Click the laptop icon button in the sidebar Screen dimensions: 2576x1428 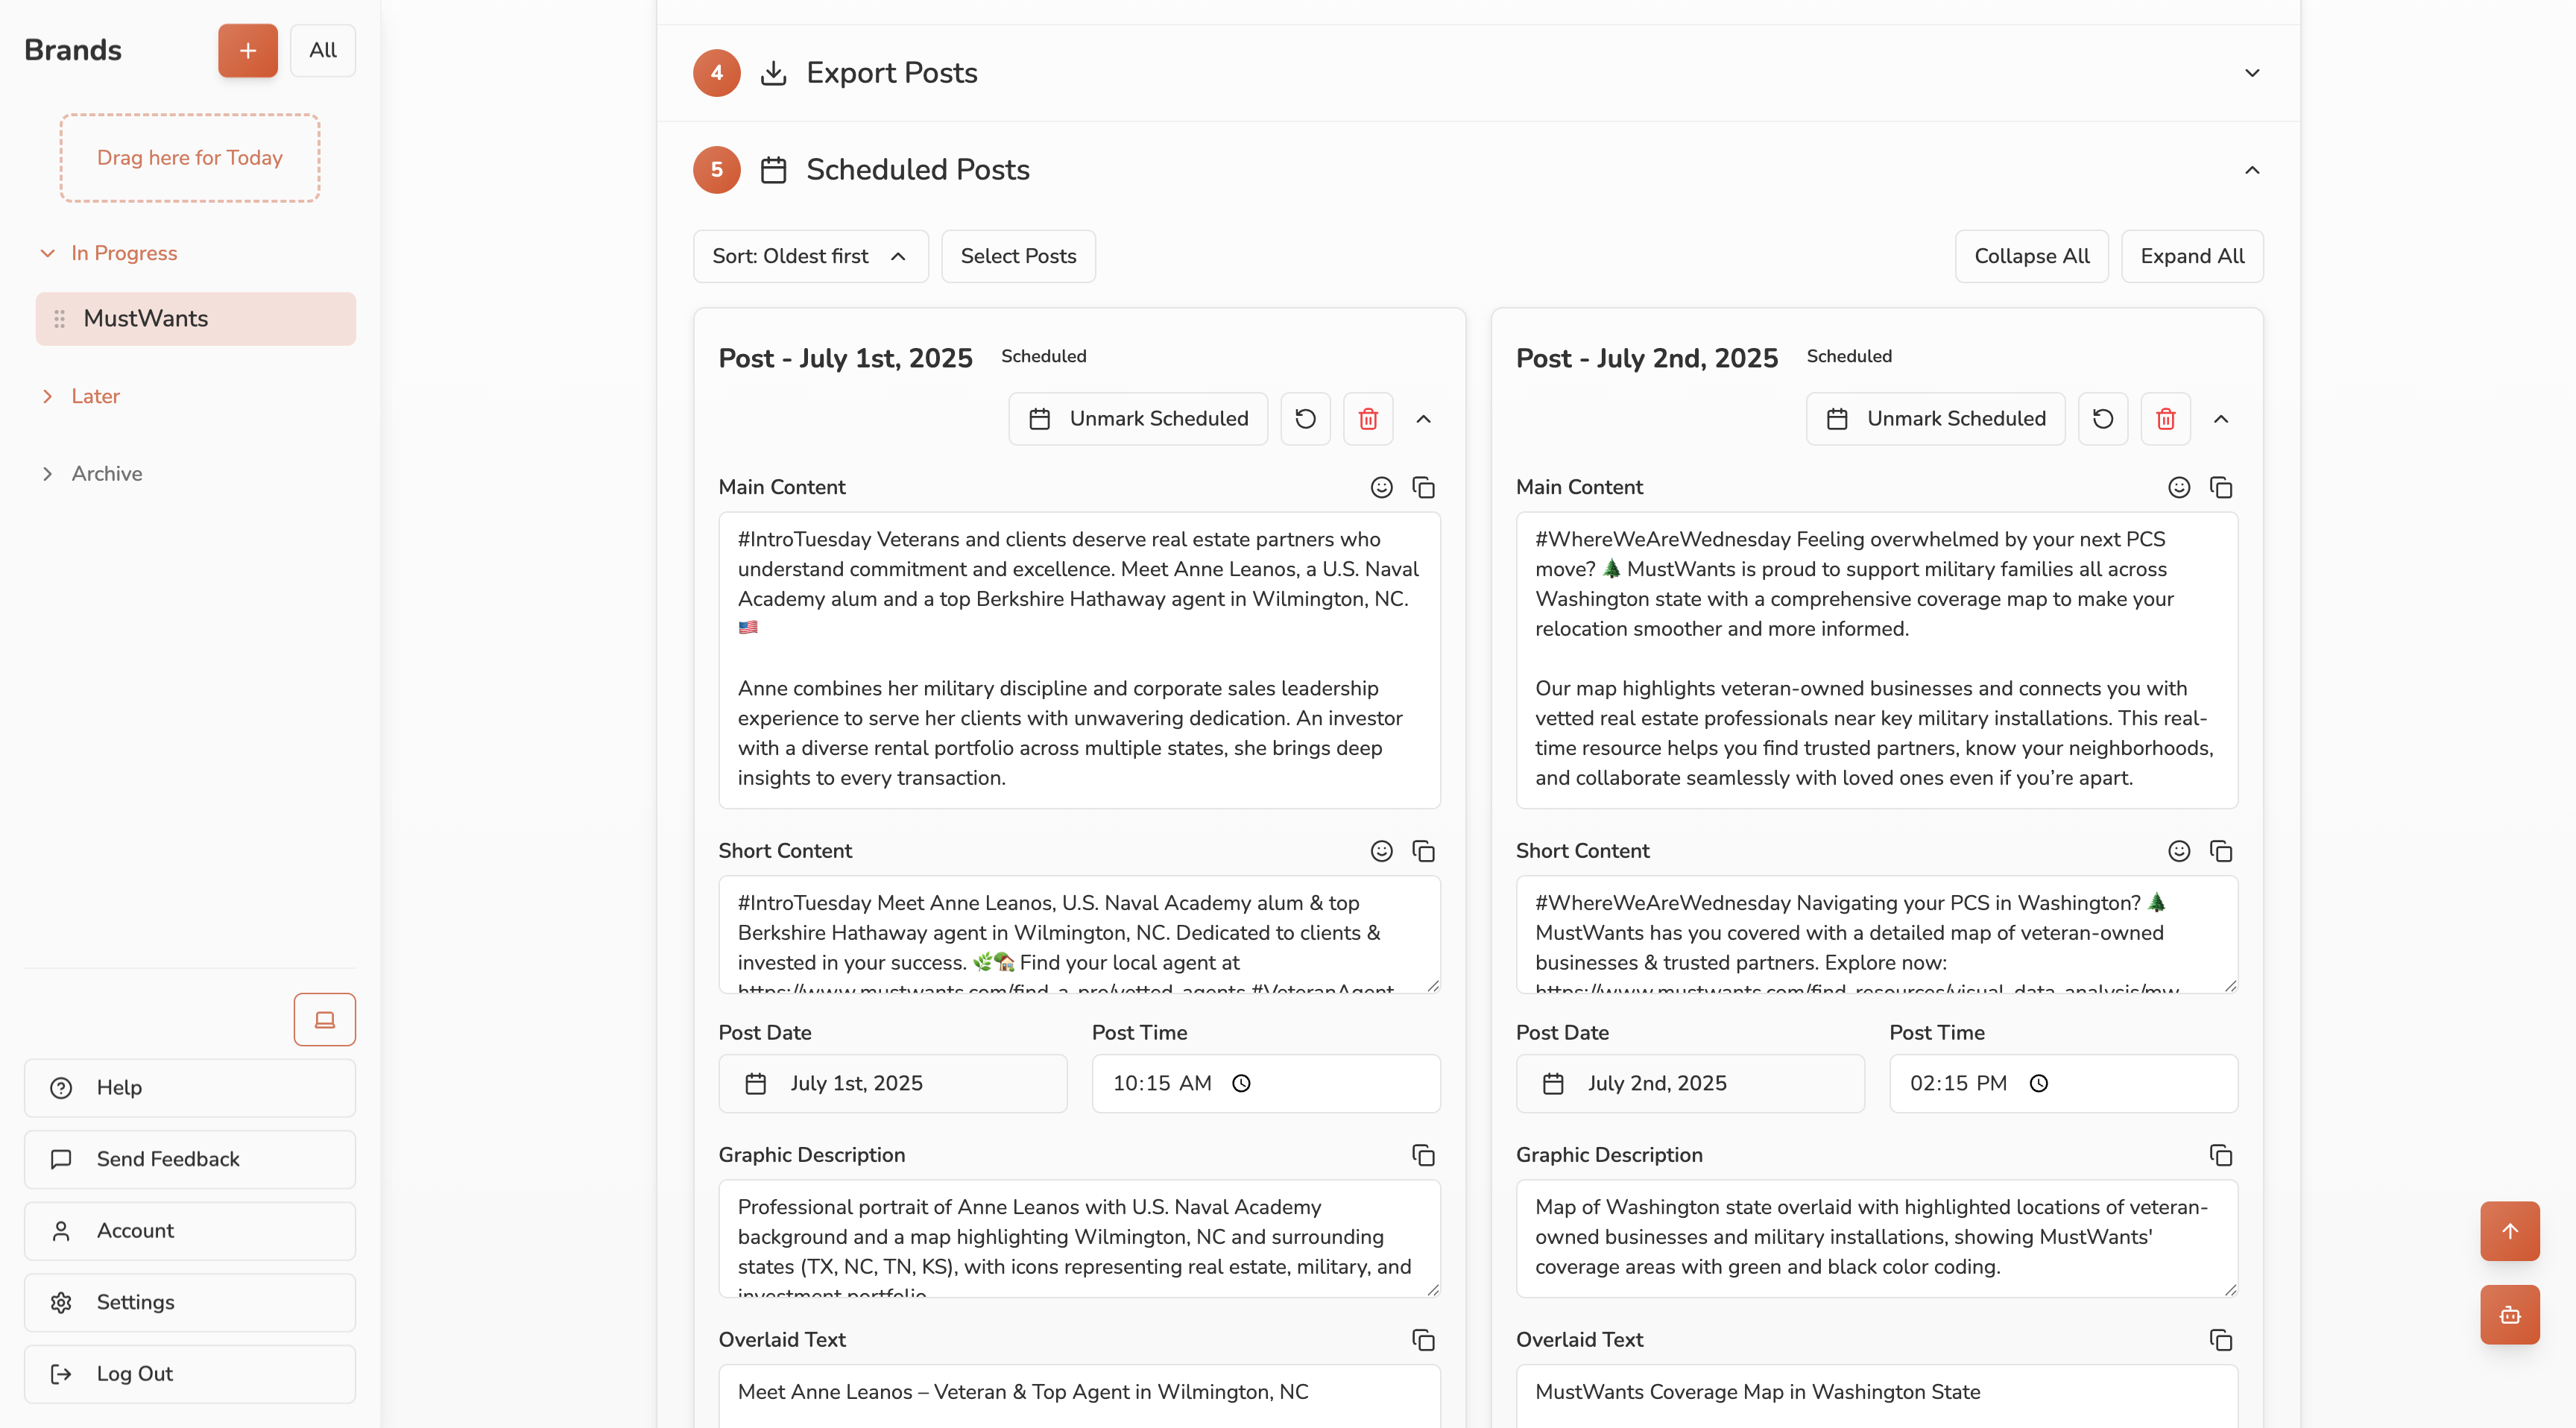point(324,1019)
